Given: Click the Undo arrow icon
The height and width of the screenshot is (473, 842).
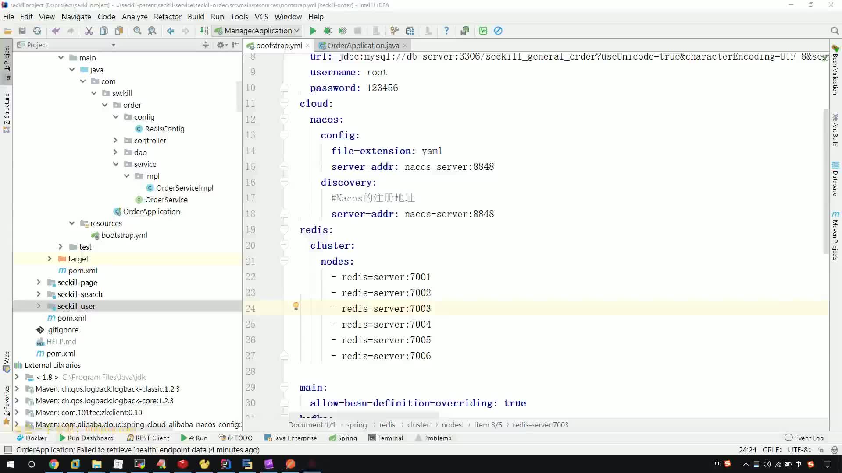Looking at the screenshot, I should pyautogui.click(x=56, y=31).
